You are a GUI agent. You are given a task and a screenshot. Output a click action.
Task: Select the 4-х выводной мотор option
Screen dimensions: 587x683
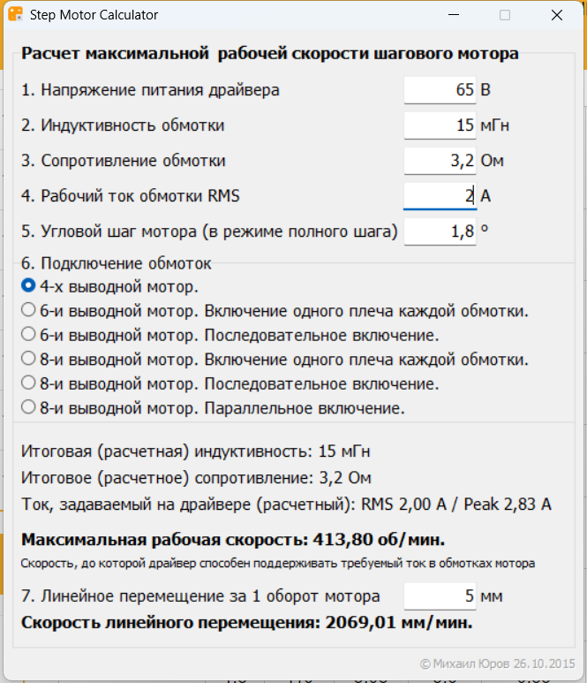(29, 286)
